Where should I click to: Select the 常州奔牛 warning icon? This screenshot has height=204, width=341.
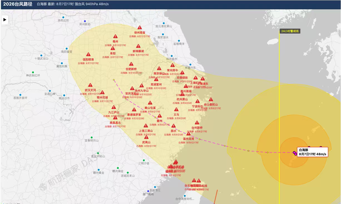(x=172, y=65)
